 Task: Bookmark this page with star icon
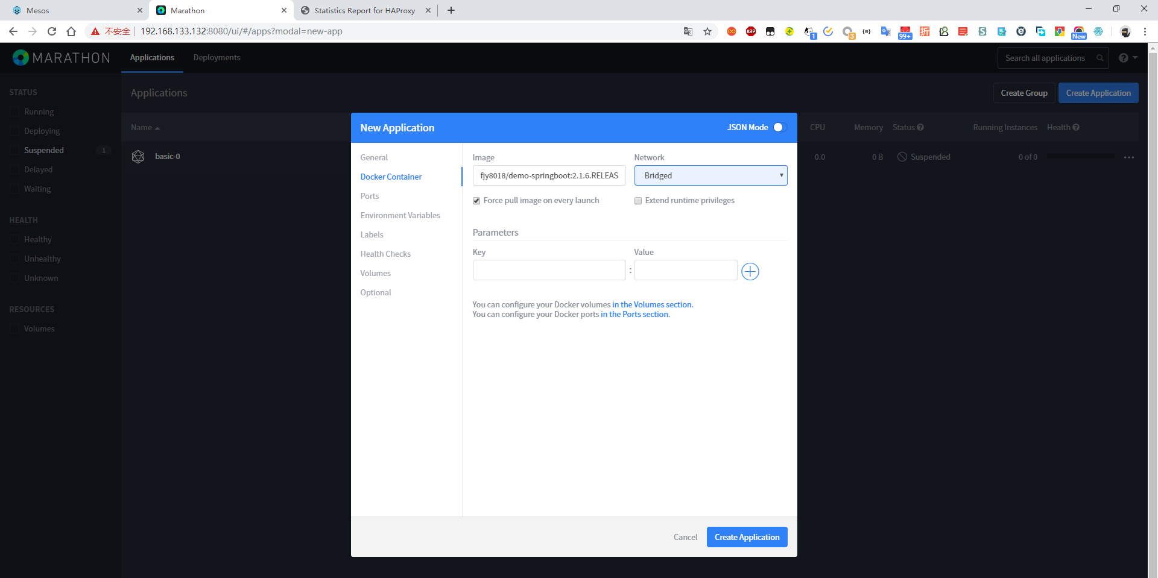coord(707,31)
